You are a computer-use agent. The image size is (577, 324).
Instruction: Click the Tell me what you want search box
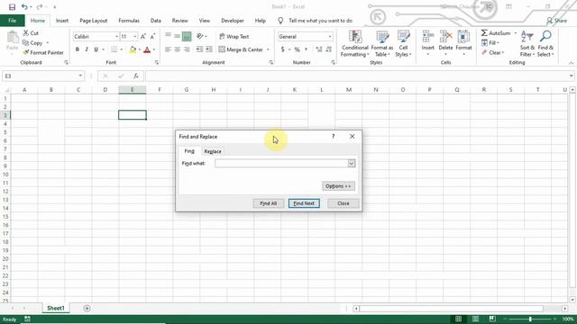(321, 21)
